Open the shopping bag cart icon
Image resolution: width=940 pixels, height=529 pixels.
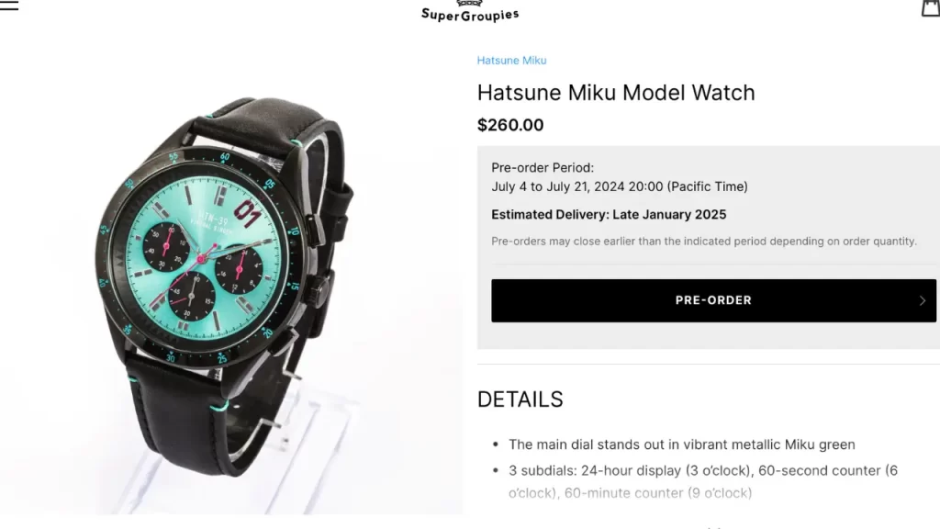click(931, 7)
